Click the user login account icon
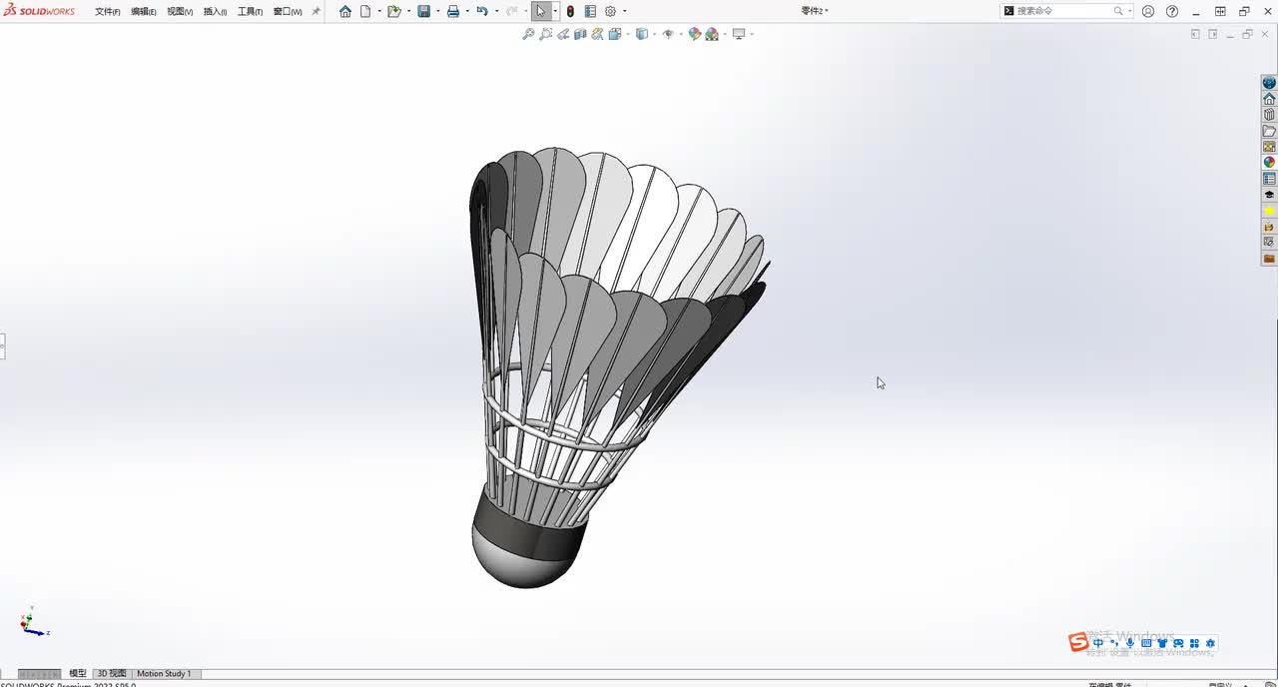Viewport: 1278px width, 687px height. coord(1148,11)
